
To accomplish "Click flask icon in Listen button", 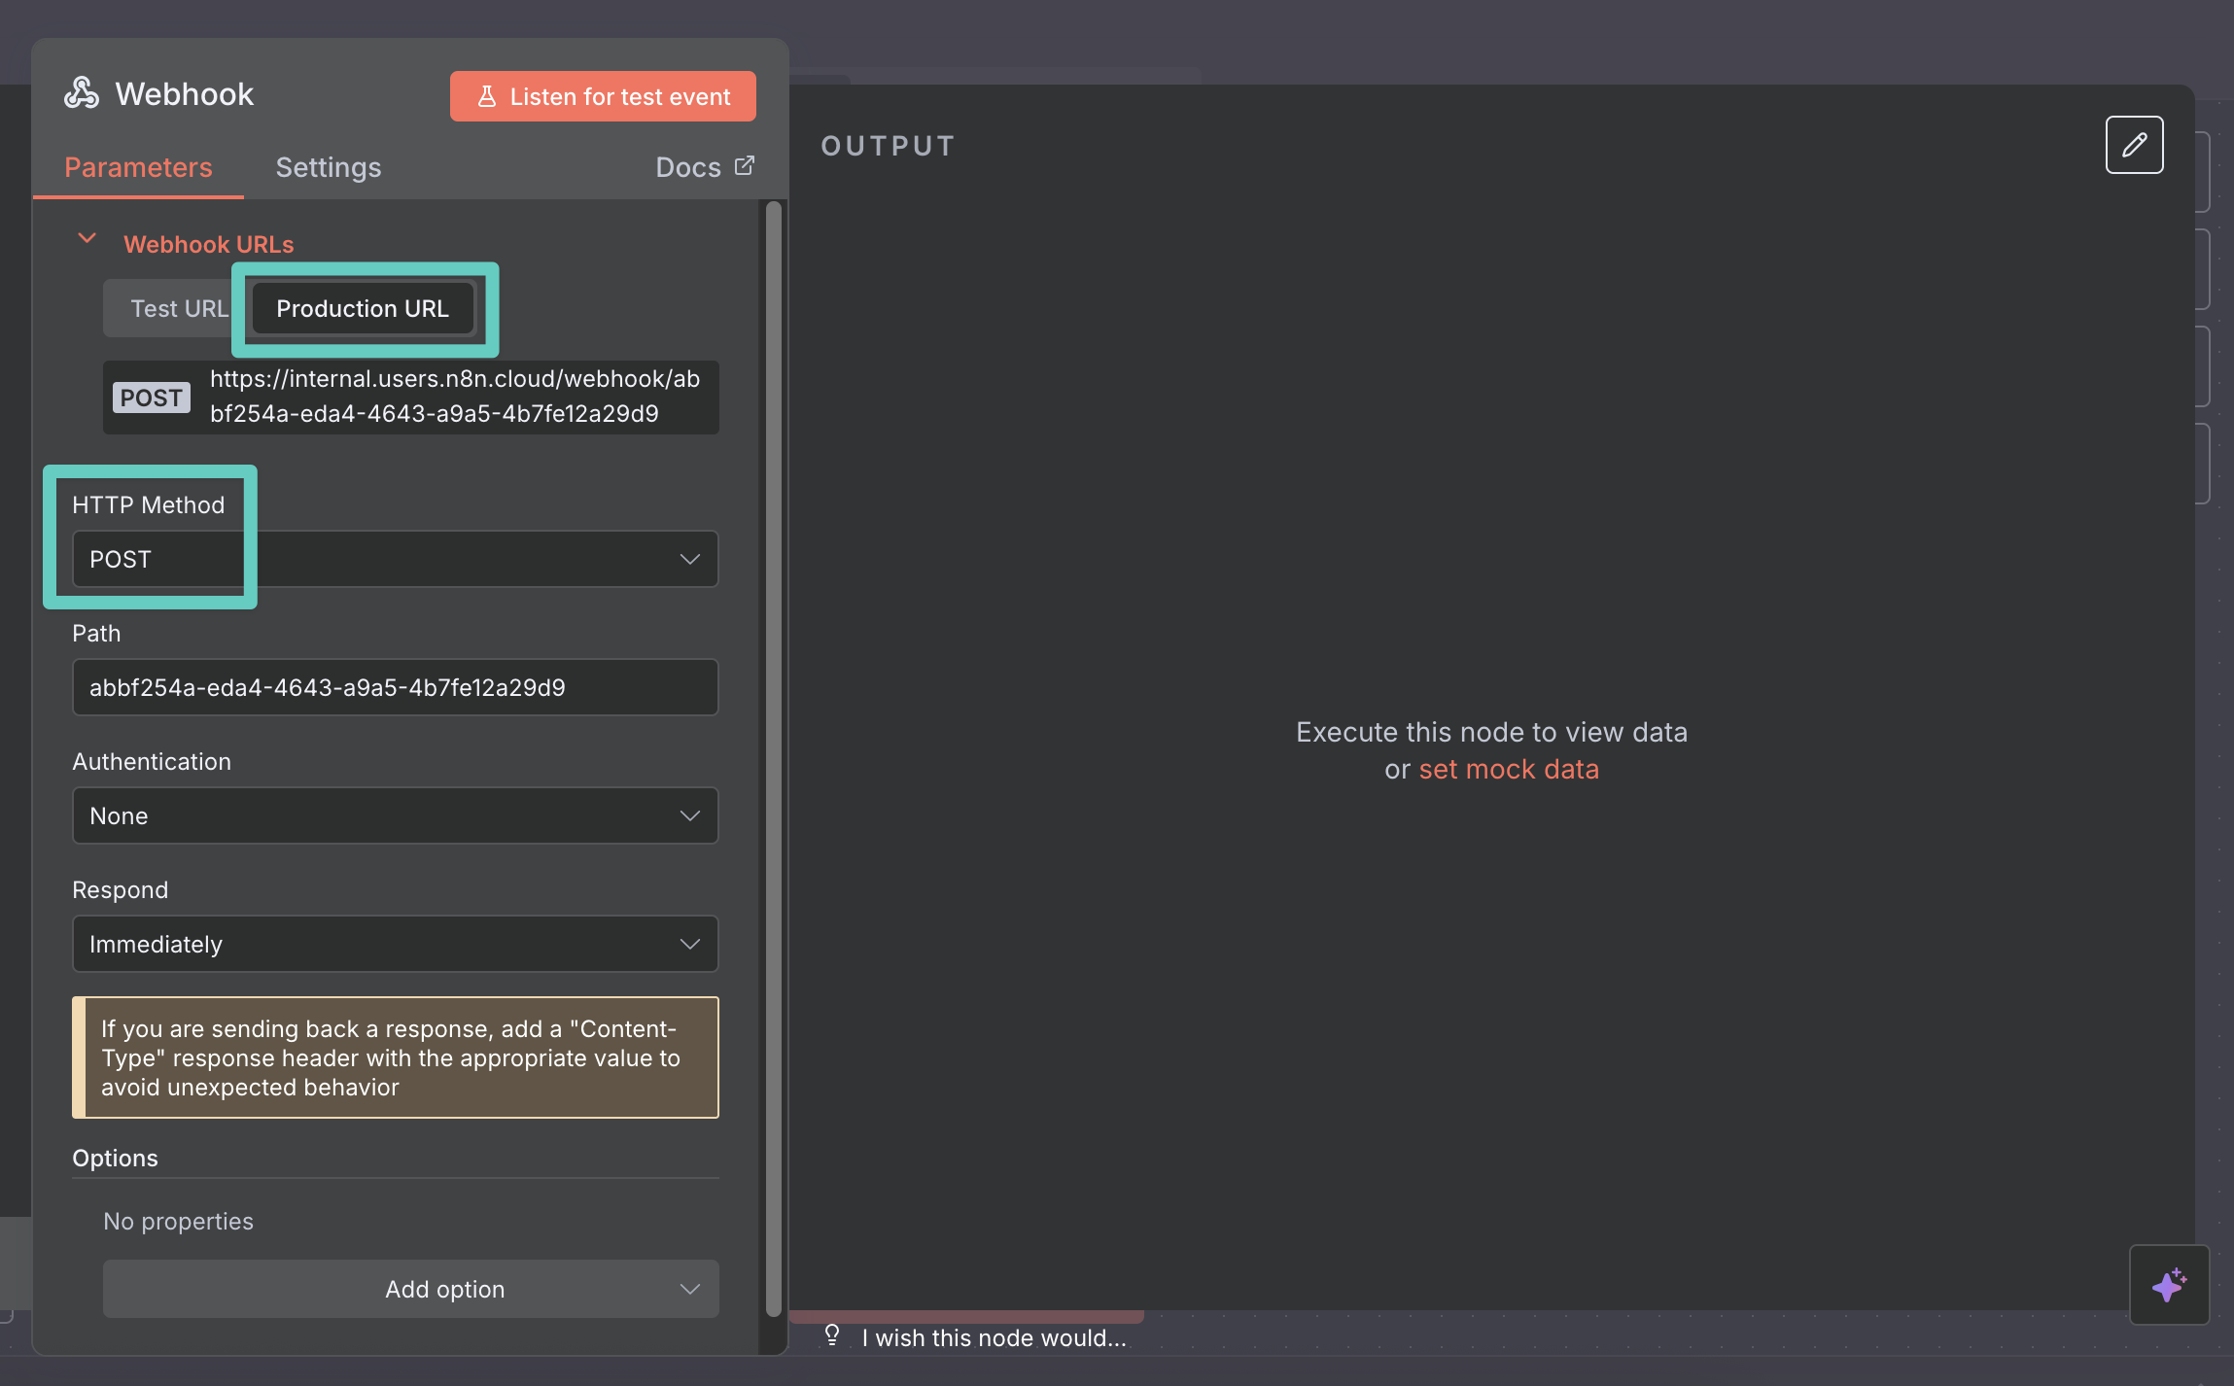I will coord(487,96).
